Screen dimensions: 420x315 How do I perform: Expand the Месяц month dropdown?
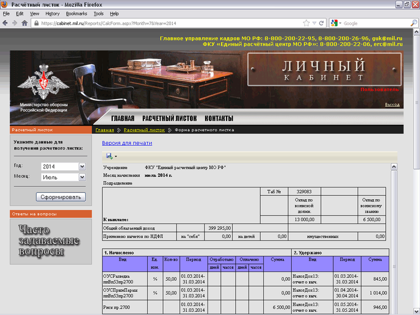pyautogui.click(x=82, y=177)
